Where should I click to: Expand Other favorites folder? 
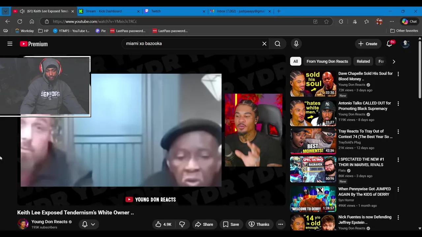404,31
